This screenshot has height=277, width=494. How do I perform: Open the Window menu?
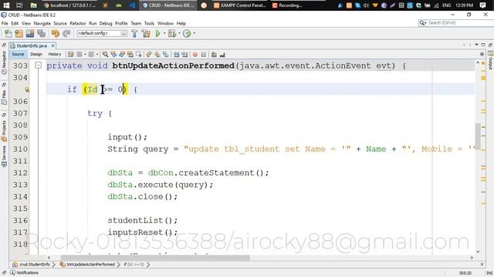point(165,23)
